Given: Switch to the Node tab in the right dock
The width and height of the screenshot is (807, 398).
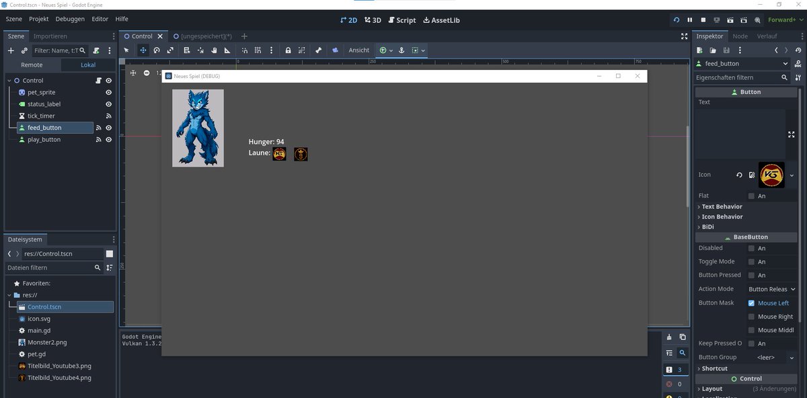Looking at the screenshot, I should 740,36.
